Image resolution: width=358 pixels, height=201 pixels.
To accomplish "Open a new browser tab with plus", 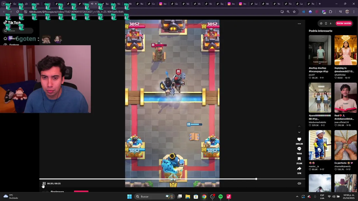I will pyautogui.click(x=320, y=4).
